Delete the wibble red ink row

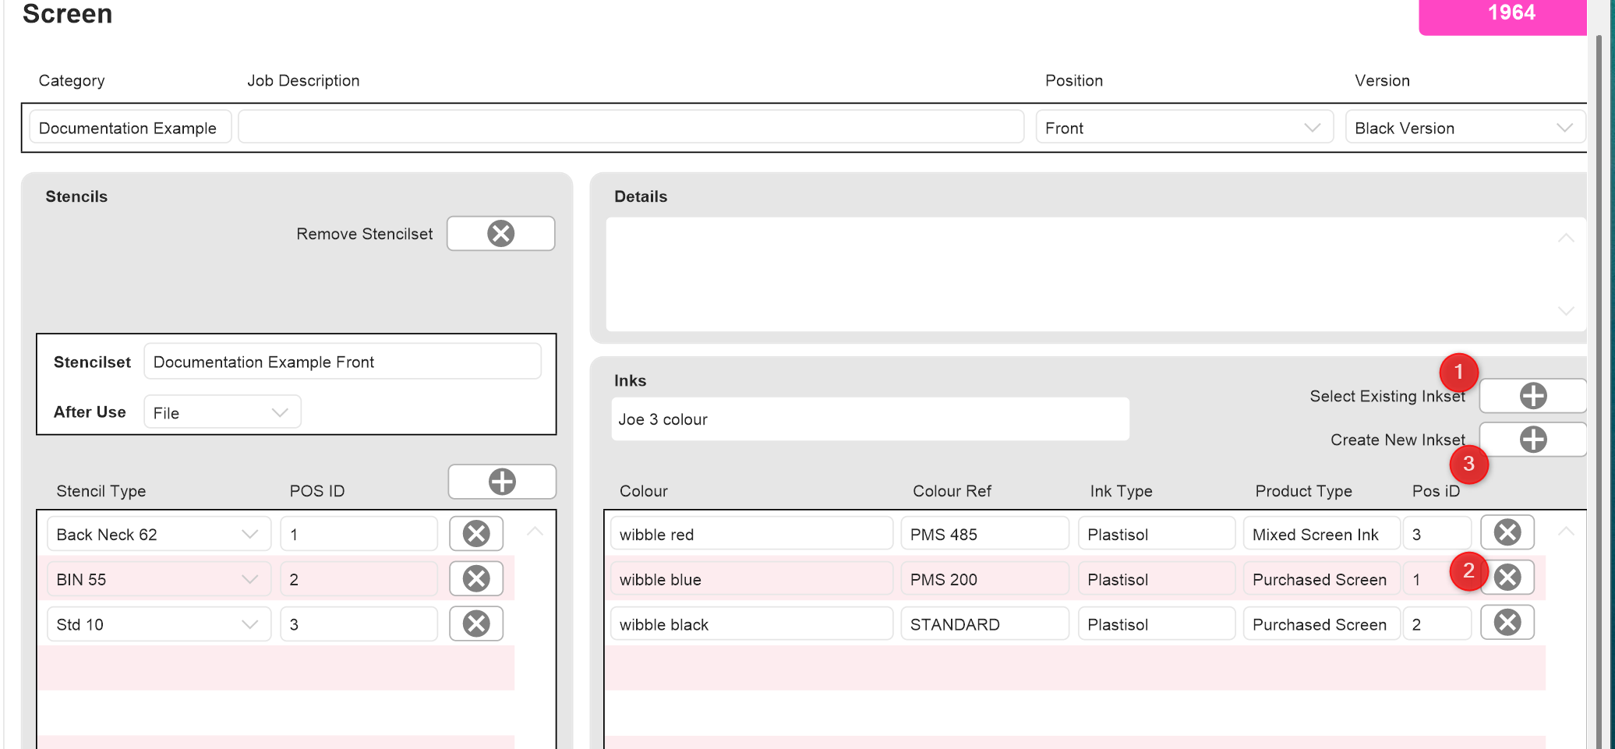pos(1507,532)
